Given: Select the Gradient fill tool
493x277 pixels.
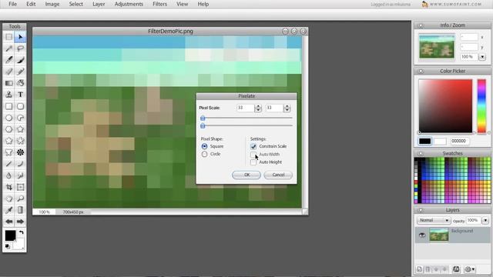Looking at the screenshot, I should (8, 83).
